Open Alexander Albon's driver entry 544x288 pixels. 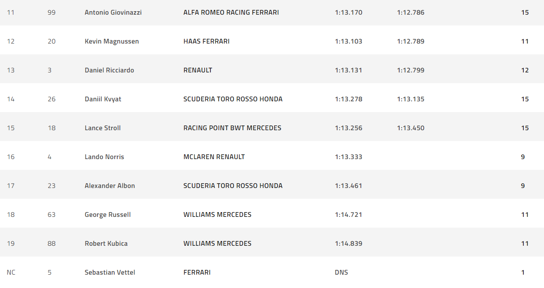(109, 186)
